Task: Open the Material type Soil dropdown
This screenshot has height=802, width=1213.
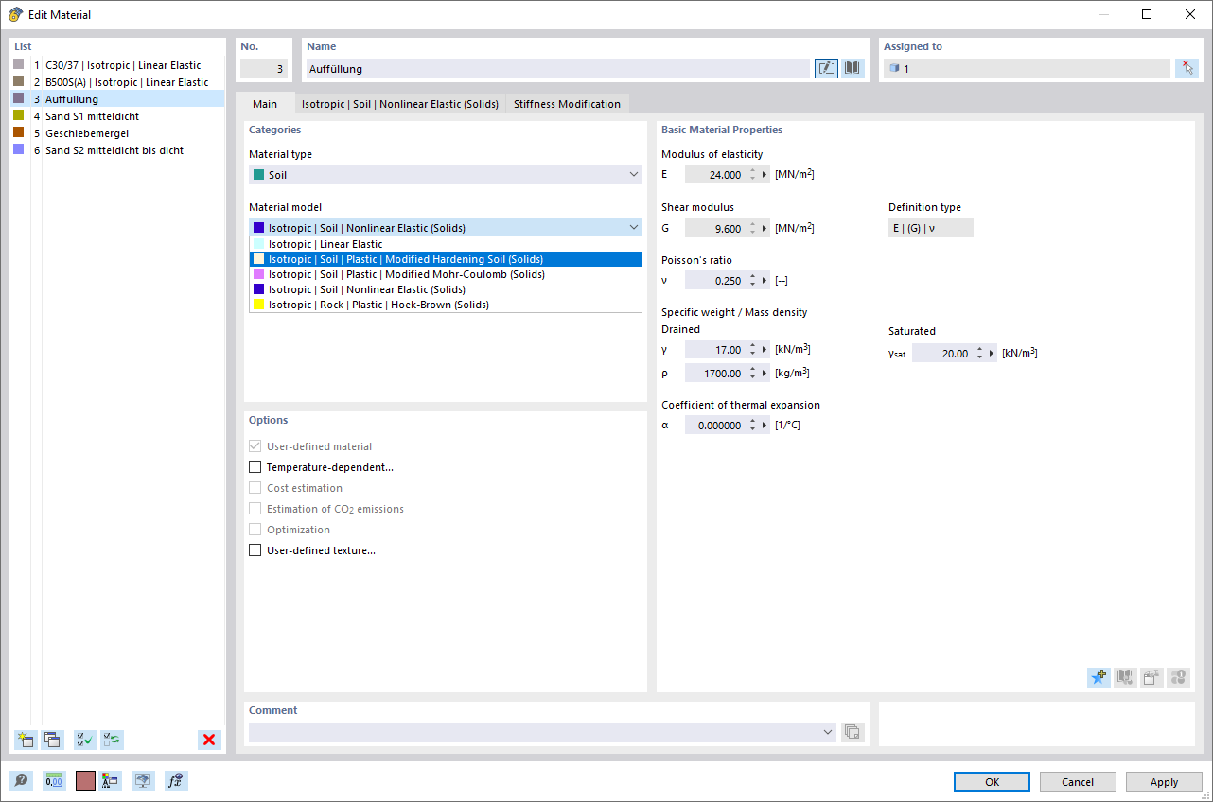Action: click(x=446, y=175)
